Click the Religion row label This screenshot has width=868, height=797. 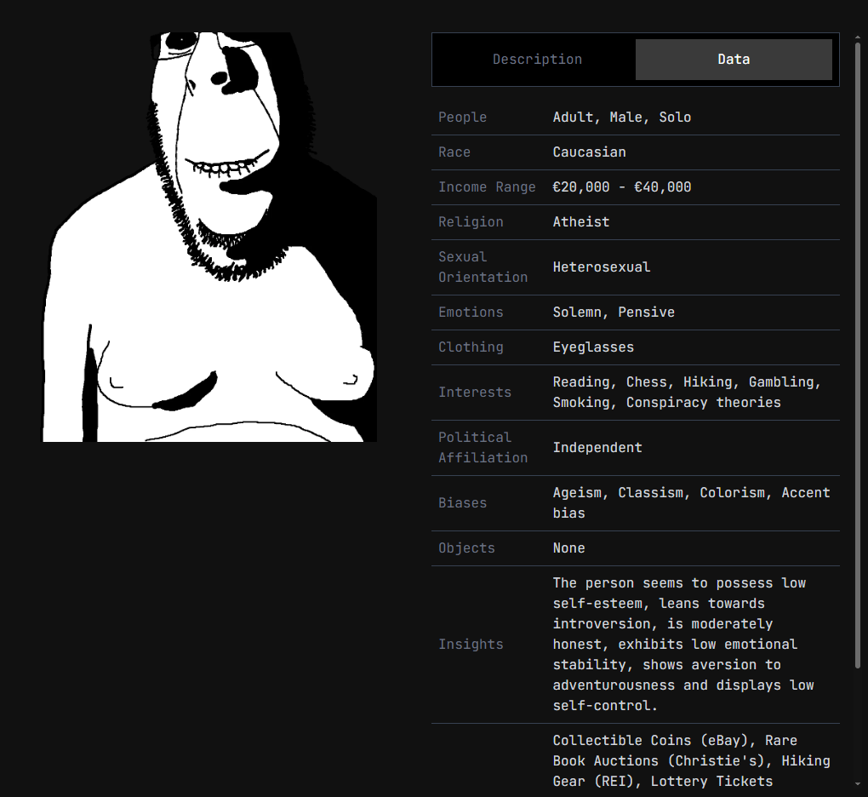click(471, 222)
